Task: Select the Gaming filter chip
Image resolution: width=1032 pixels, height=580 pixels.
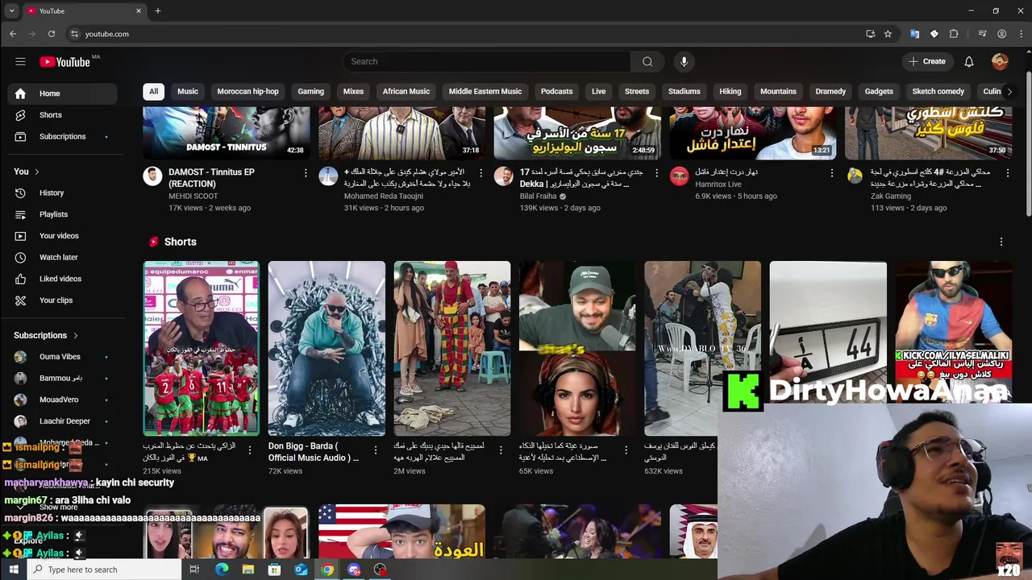Action: pyautogui.click(x=310, y=91)
